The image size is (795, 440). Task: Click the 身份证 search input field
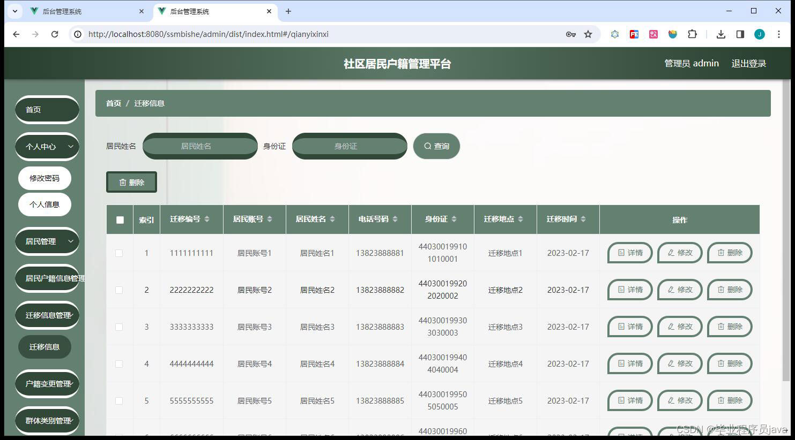350,146
